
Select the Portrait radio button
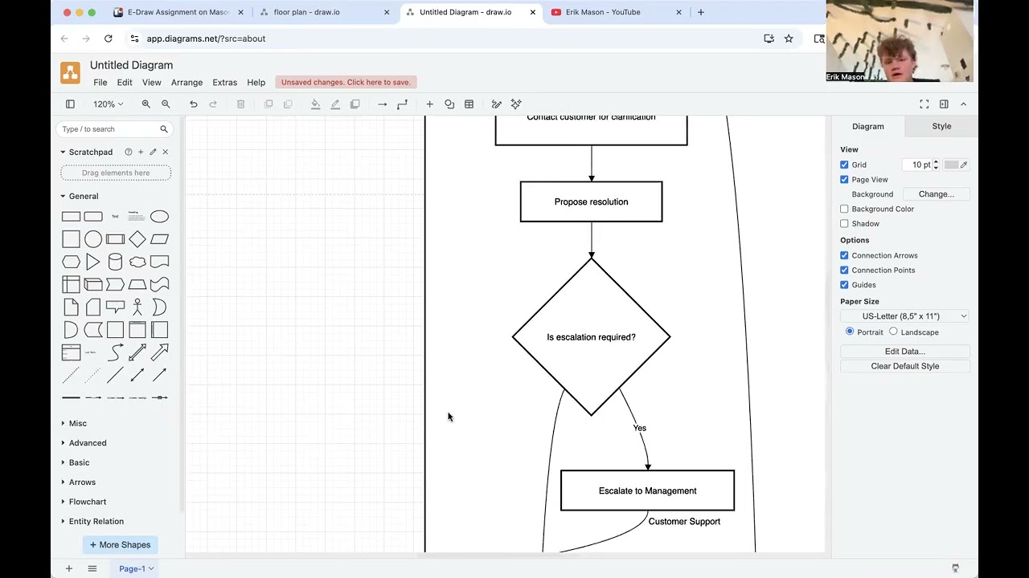pyautogui.click(x=850, y=332)
